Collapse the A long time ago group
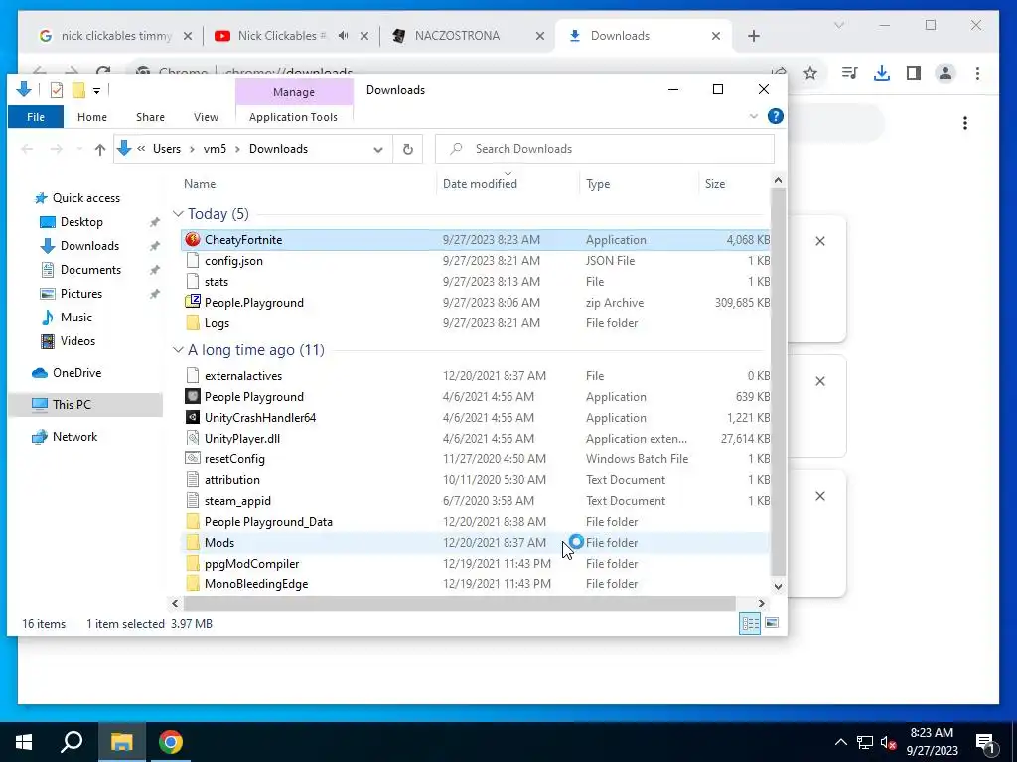1017x762 pixels. pos(178,350)
